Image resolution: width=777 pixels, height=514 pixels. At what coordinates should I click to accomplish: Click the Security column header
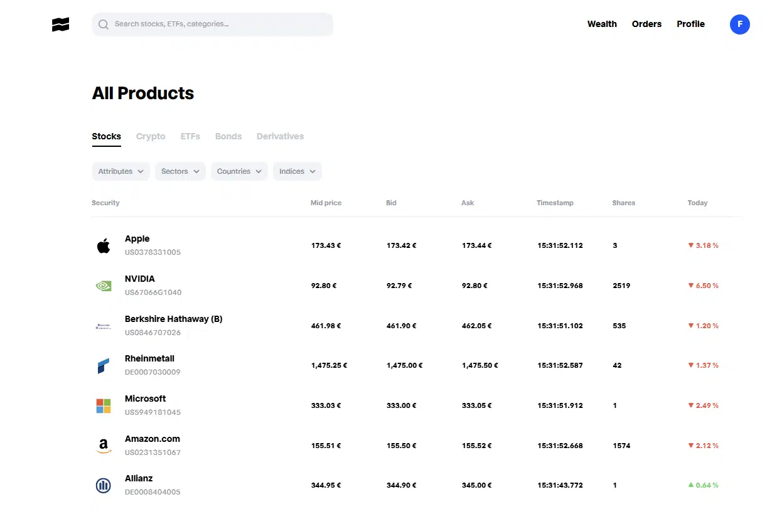tap(105, 203)
